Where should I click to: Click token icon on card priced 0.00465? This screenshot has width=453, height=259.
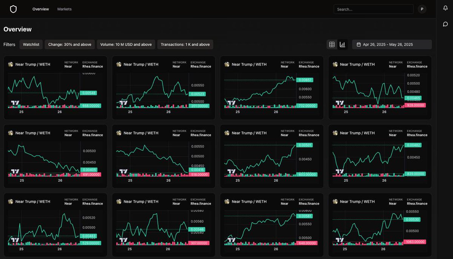coord(335,64)
